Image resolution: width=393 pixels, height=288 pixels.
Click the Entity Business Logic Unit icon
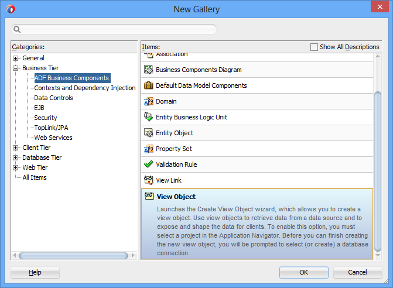[148, 117]
